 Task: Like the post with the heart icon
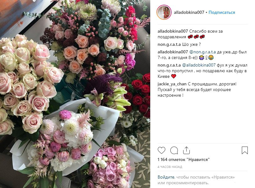click(162, 150)
